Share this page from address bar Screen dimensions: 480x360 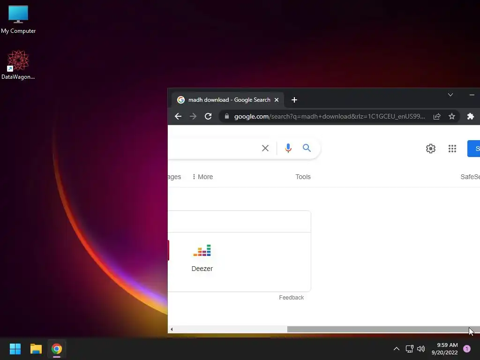(x=437, y=116)
